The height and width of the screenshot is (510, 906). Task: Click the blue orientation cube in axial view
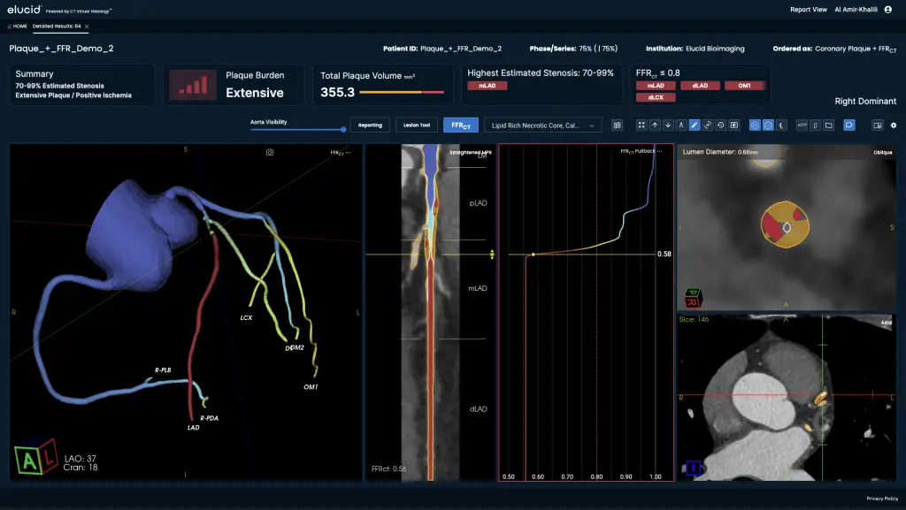coord(693,468)
